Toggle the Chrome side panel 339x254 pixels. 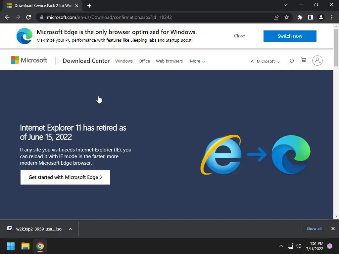pyautogui.click(x=310, y=17)
